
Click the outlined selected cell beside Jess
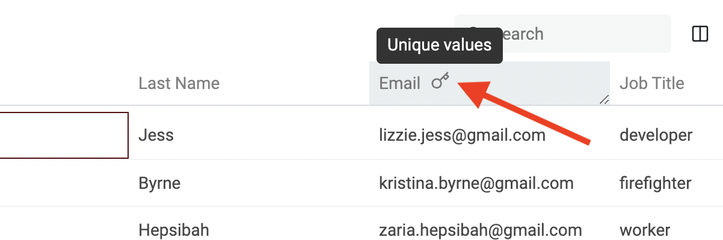click(64, 135)
